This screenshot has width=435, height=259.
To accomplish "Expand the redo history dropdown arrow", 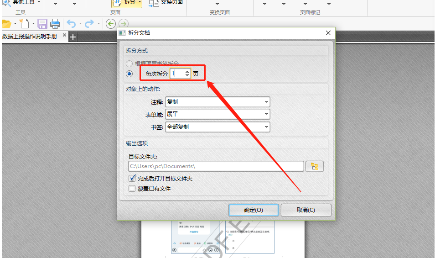I will tap(98, 24).
